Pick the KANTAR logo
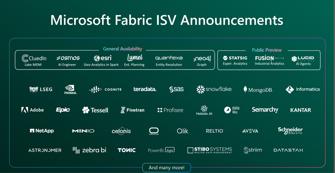 pyautogui.click(x=301, y=110)
